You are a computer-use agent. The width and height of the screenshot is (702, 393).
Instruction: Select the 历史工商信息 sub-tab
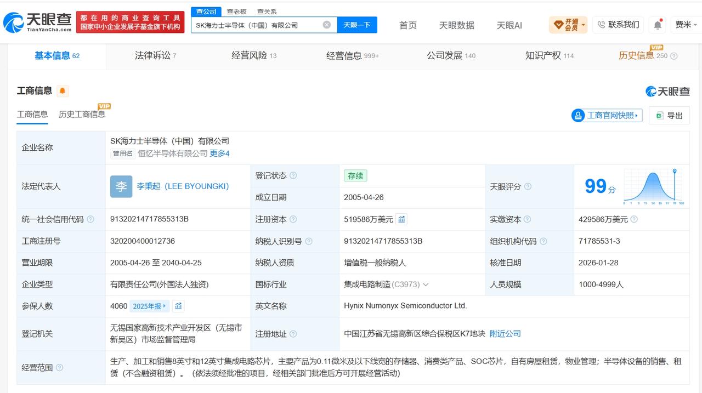point(82,114)
